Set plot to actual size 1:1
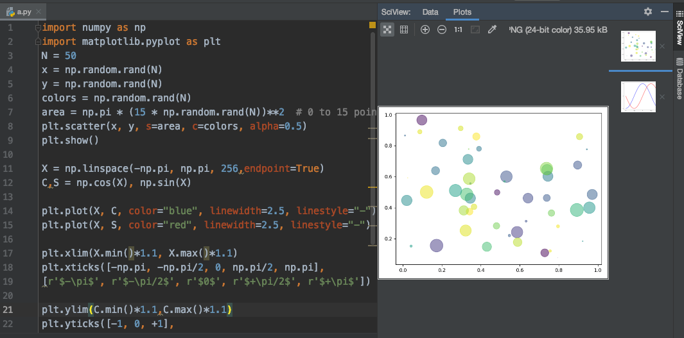The width and height of the screenshot is (684, 338). pos(458,30)
